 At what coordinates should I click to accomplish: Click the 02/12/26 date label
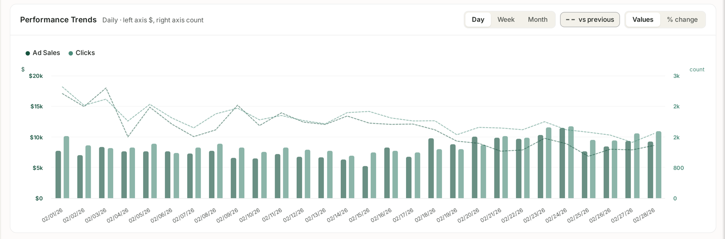coord(294,215)
